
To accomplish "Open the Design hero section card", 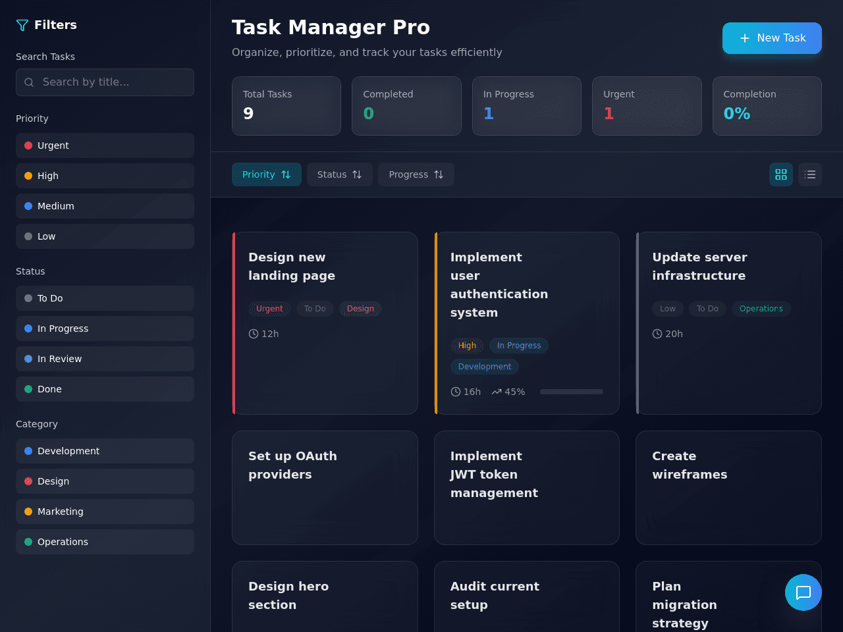I will point(325,596).
